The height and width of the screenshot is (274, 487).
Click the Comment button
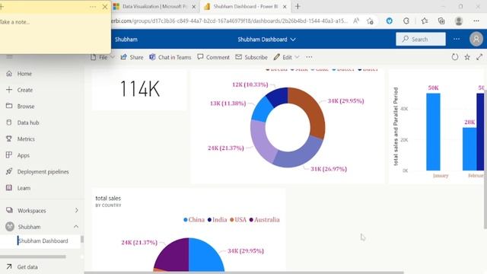coord(213,57)
